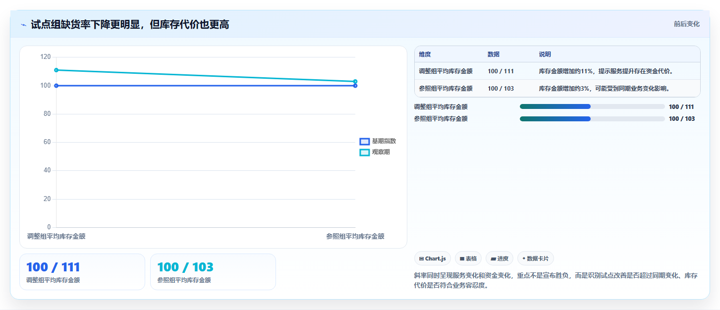Click the 调整组平均库存金额 x-axis label
Viewport: 720px width, 310px height.
click(x=56, y=237)
